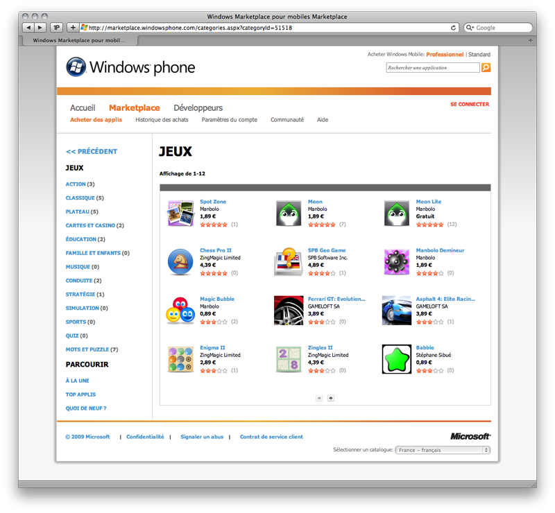Viewport: 555px width, 513px height.
Task: Select the Enigma II app icon
Action: point(180,359)
